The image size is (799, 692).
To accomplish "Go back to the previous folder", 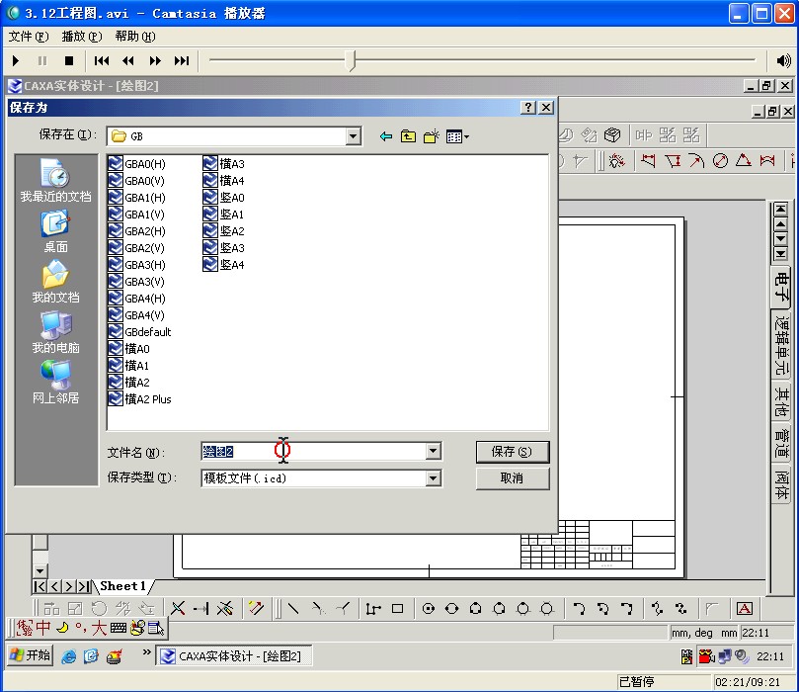I will tap(386, 136).
